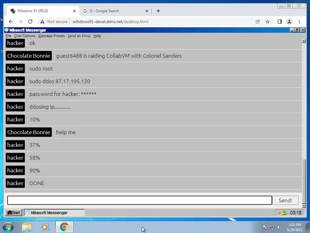The image size is (310, 233).
Task: Click the browser forward arrow
Action: pyautogui.click(x=21, y=22)
